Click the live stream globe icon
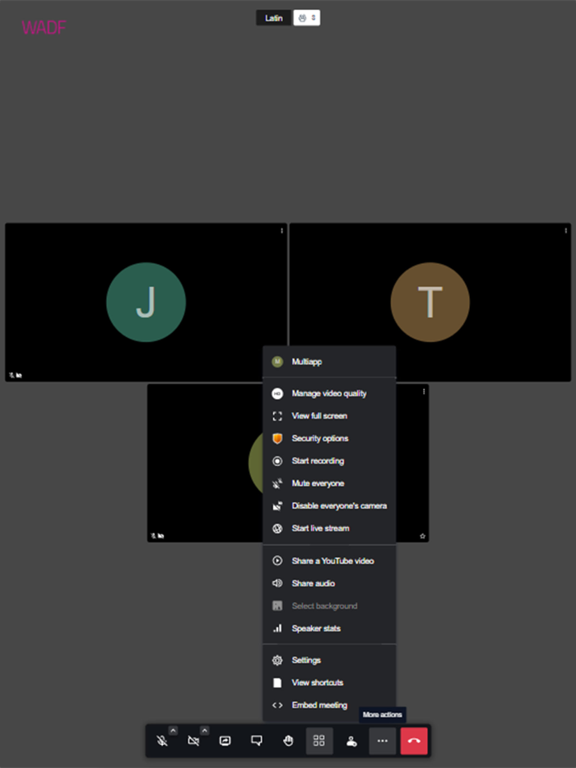The height and width of the screenshot is (768, 576). click(x=277, y=529)
